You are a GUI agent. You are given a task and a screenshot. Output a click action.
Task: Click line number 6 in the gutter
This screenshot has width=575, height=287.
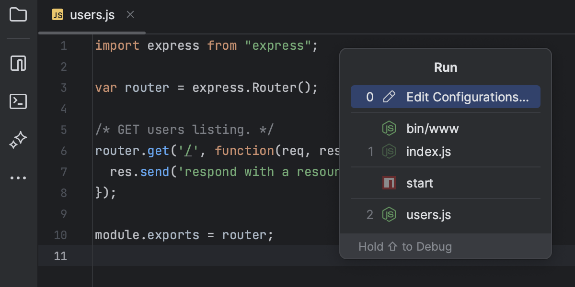pyautogui.click(x=64, y=150)
